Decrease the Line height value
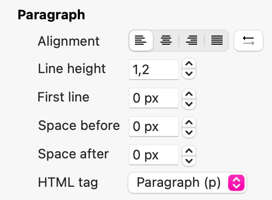This screenshot has width=272, height=200. [189, 74]
